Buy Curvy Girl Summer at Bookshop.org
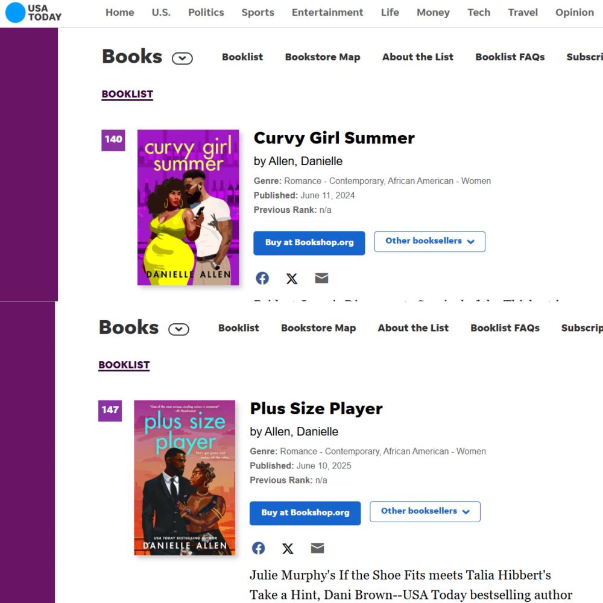This screenshot has width=603, height=603. [x=309, y=242]
